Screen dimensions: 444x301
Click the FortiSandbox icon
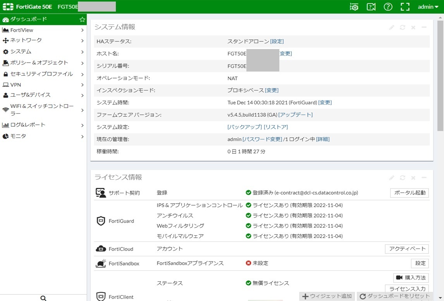[101, 264]
